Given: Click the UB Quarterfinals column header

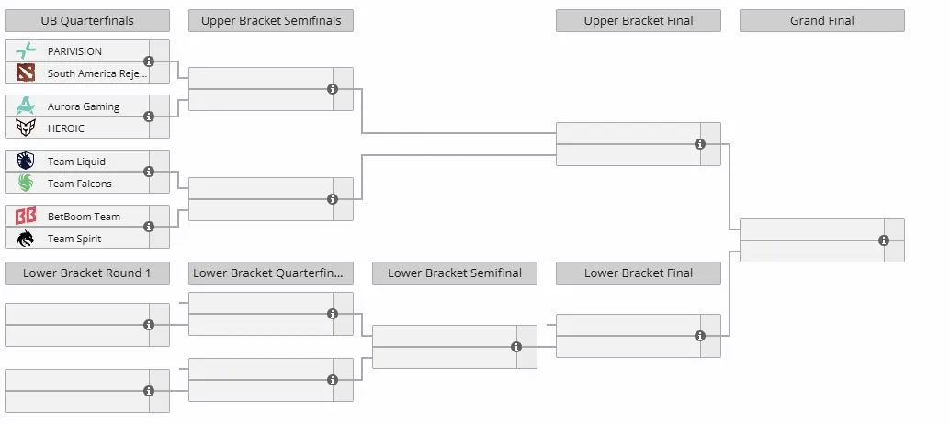Looking at the screenshot, I should 87,20.
